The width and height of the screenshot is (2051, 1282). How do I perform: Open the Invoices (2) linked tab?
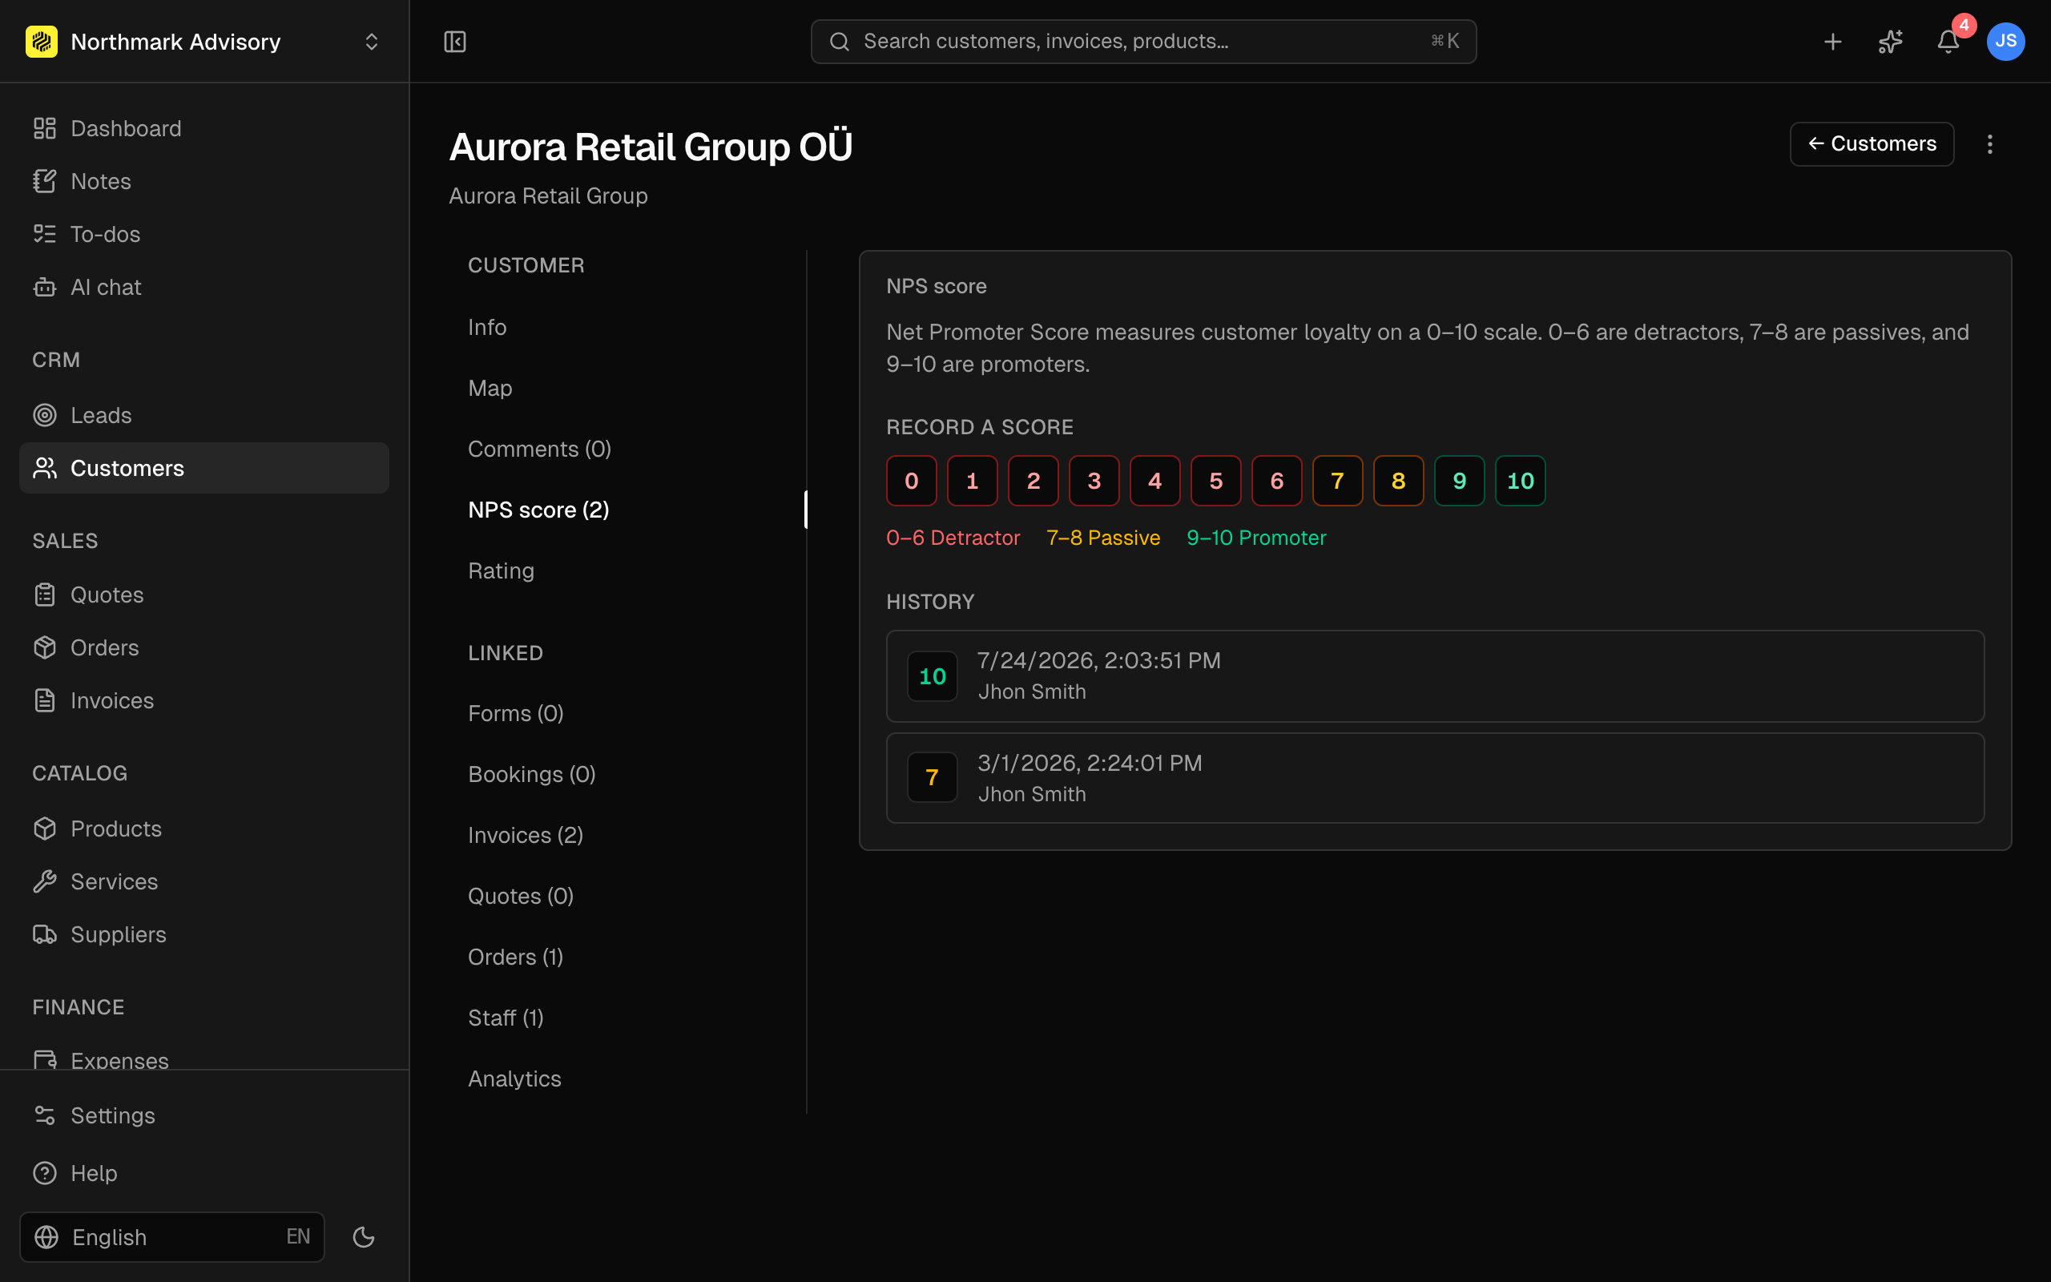[526, 835]
